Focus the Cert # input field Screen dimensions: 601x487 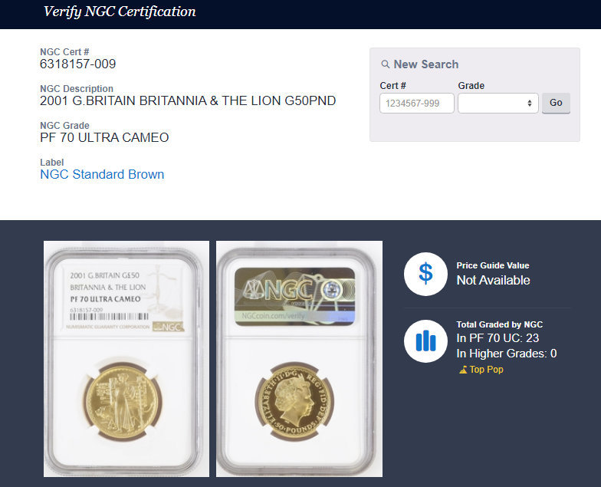(417, 103)
